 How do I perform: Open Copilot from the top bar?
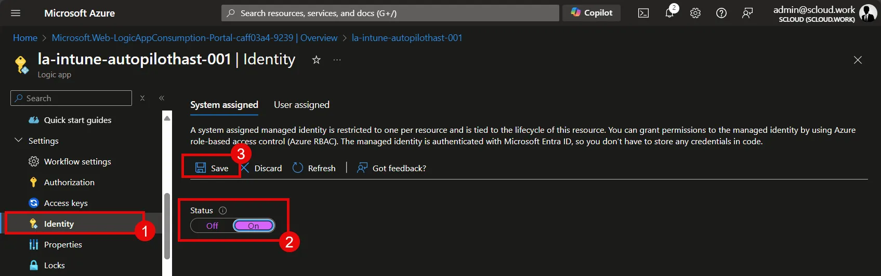point(591,13)
